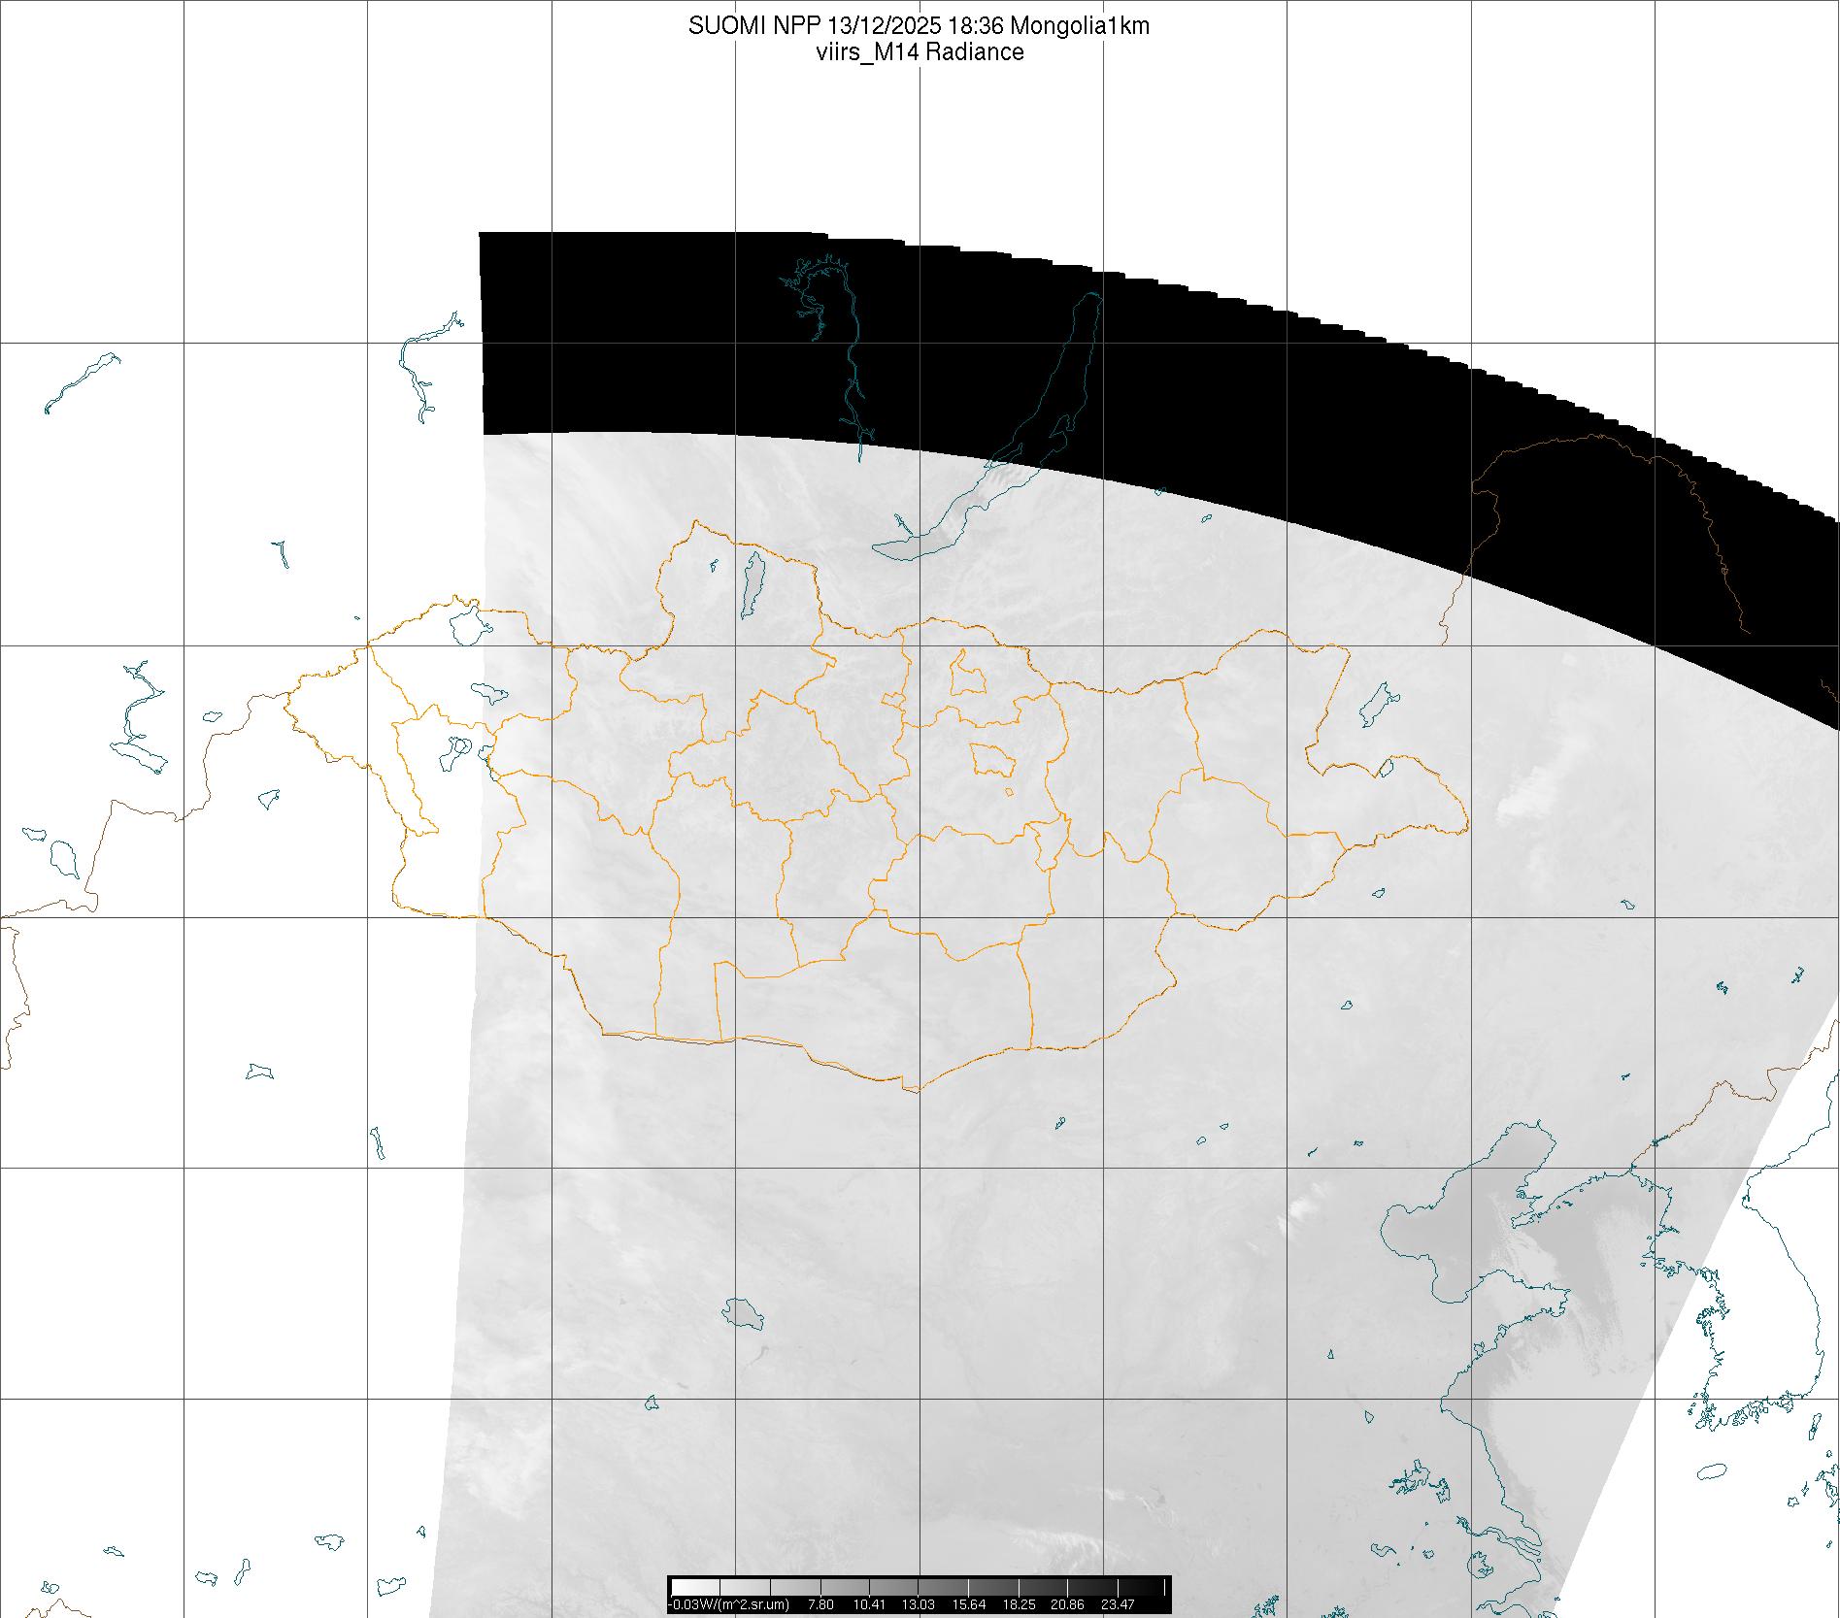The height and width of the screenshot is (1618, 1840).
Task: Click the colorbar label "-0.03W/(m^2.sr.um)"
Action: click(x=730, y=1604)
